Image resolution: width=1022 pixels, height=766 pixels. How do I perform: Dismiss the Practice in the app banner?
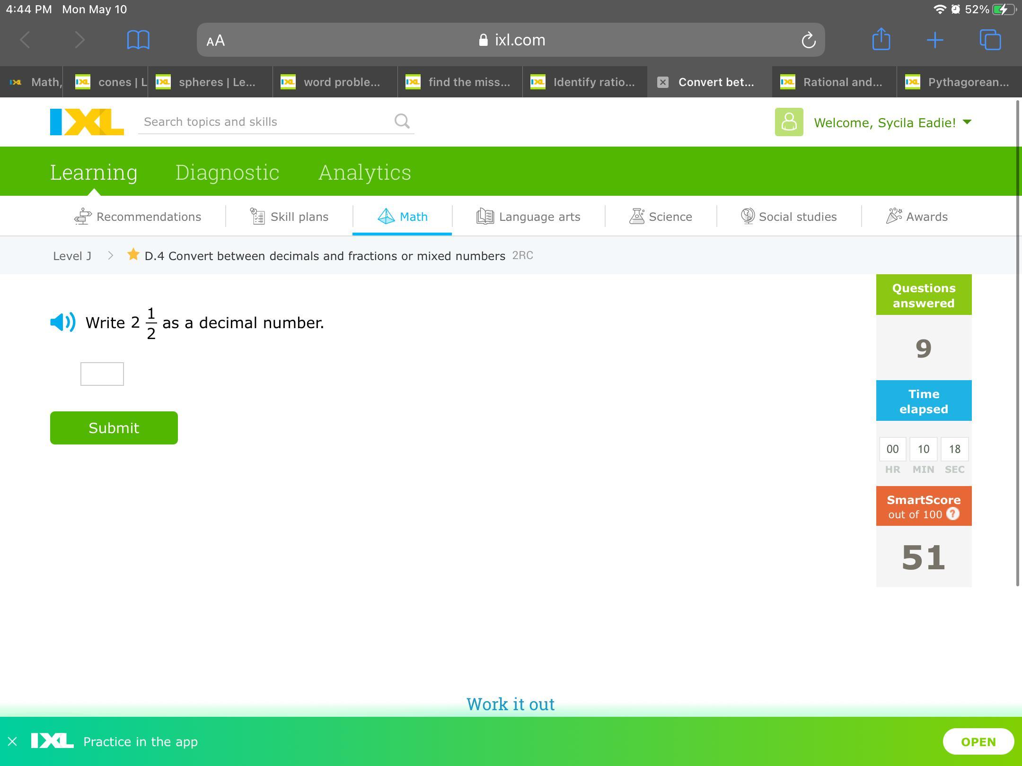[13, 741]
